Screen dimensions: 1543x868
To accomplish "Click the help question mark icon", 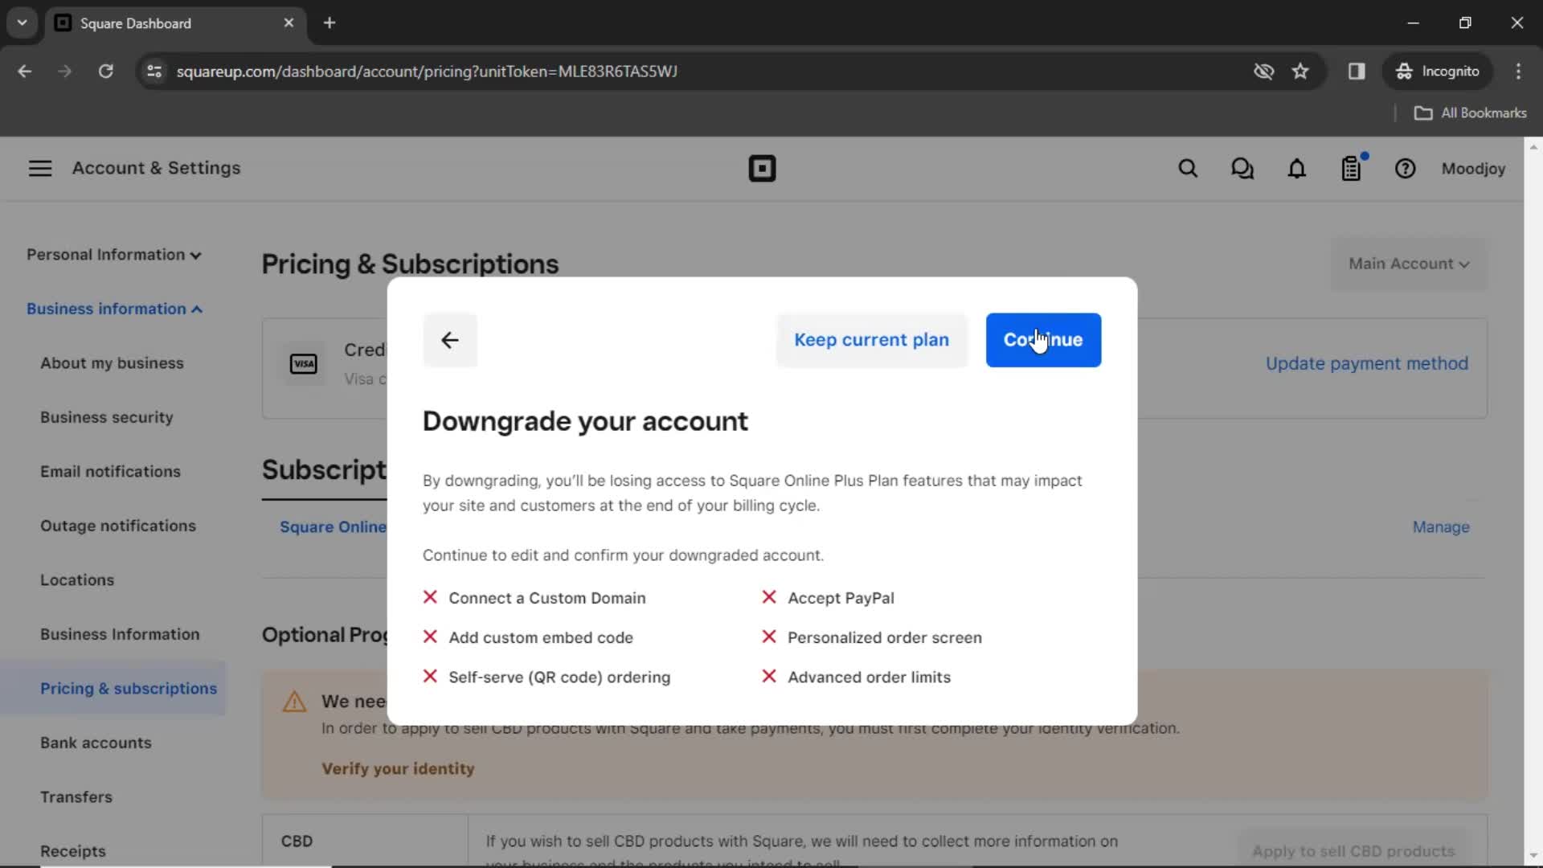I will pos(1406,169).
